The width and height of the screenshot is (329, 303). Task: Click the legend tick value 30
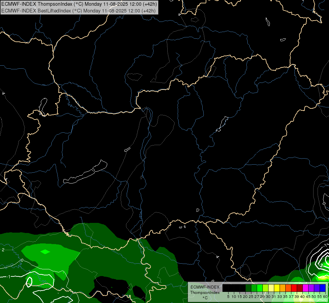tap(268, 297)
